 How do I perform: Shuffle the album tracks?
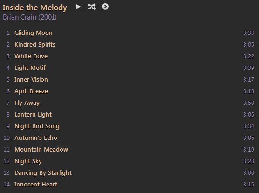click(91, 7)
